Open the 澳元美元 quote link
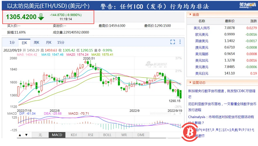The width and height of the screenshot is (258, 146). [202, 47]
